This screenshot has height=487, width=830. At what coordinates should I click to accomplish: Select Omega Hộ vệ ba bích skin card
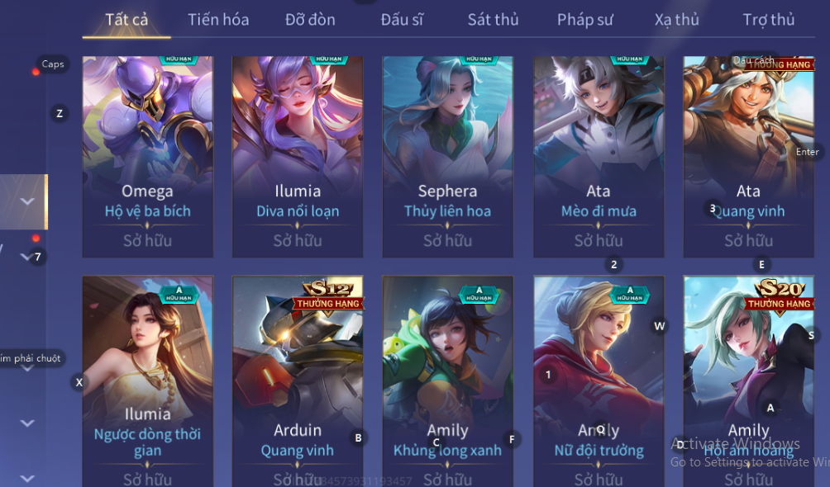(148, 157)
